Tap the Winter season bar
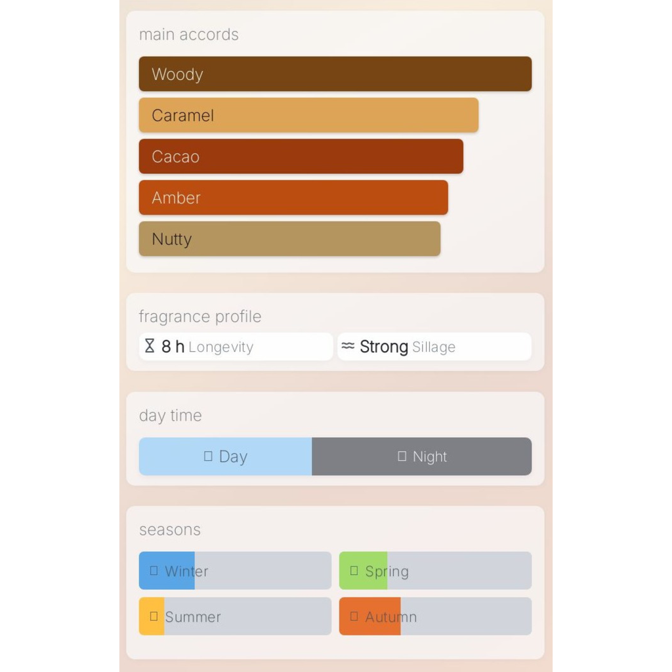 235,570
